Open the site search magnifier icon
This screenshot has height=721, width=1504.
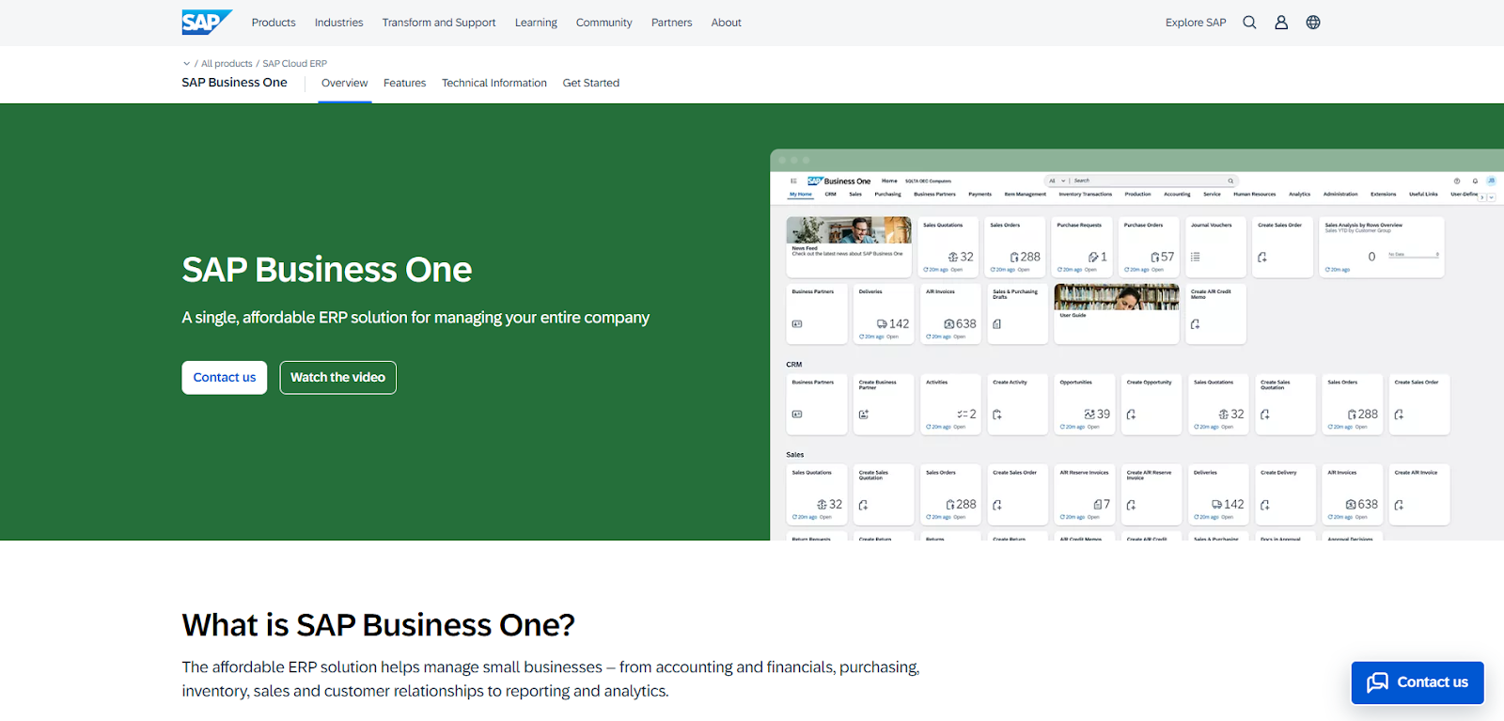point(1249,23)
